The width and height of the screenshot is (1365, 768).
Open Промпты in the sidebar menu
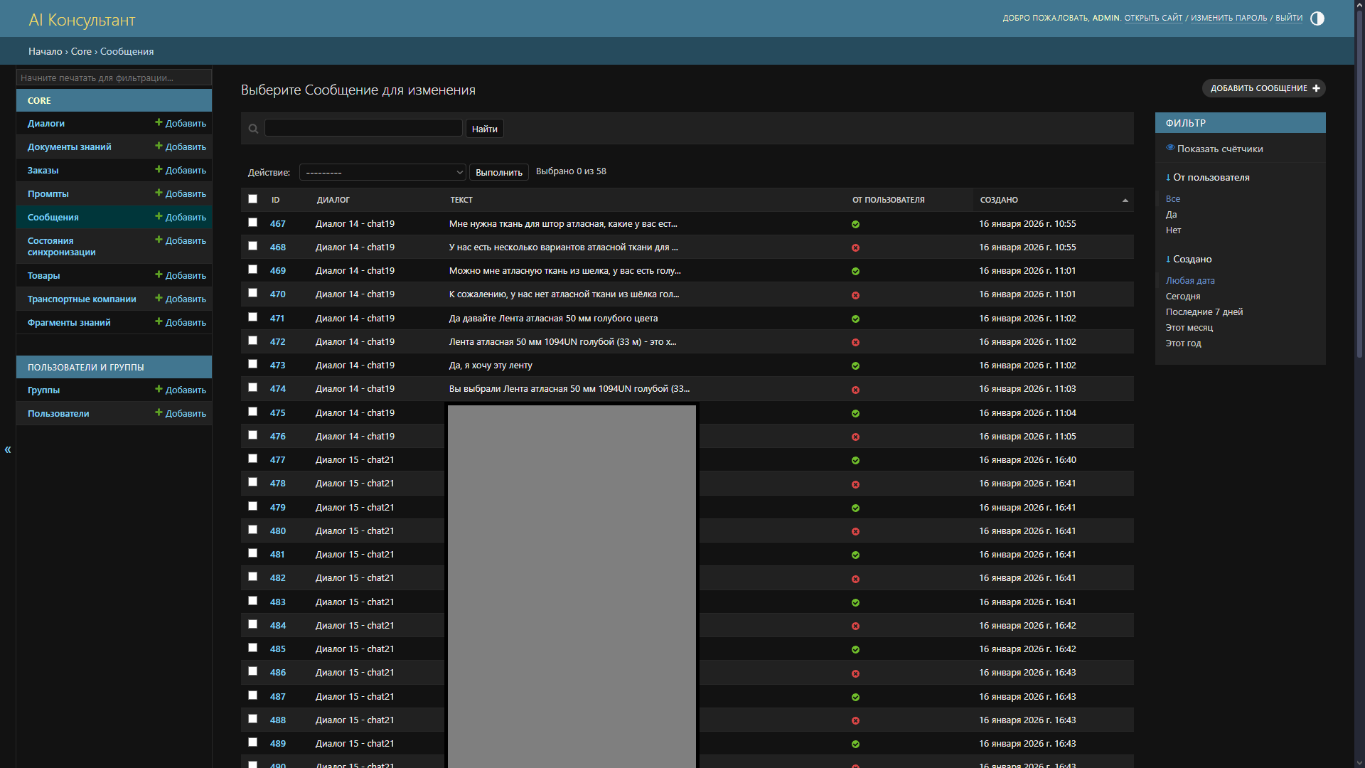pyautogui.click(x=48, y=194)
